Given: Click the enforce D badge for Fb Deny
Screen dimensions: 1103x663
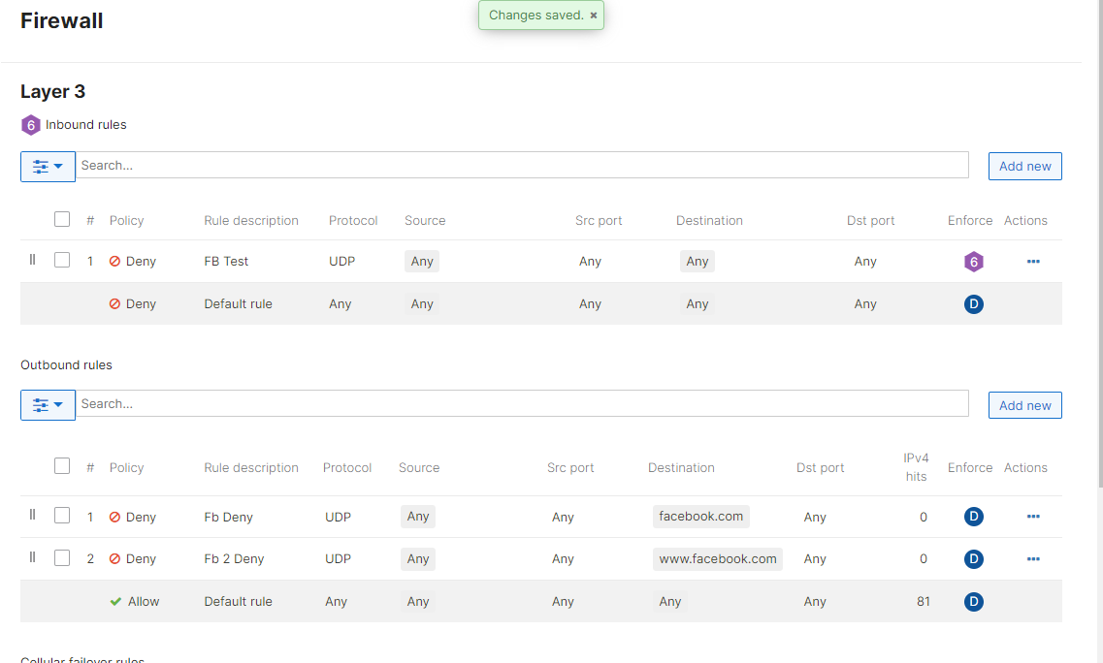Looking at the screenshot, I should [973, 518].
